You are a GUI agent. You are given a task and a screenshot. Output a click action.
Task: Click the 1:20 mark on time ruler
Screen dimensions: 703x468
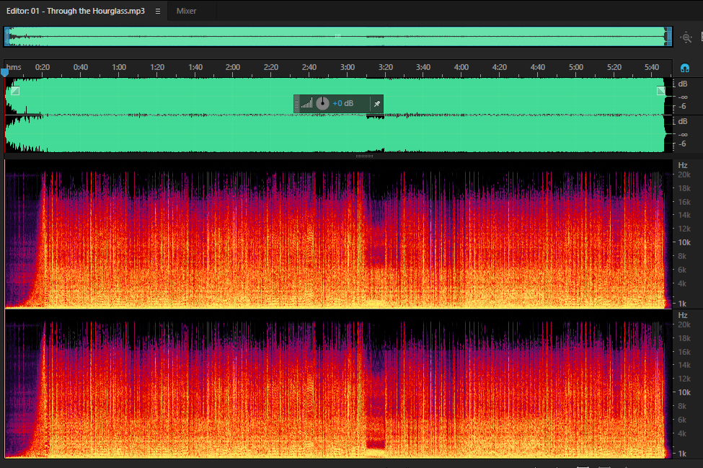click(157, 67)
